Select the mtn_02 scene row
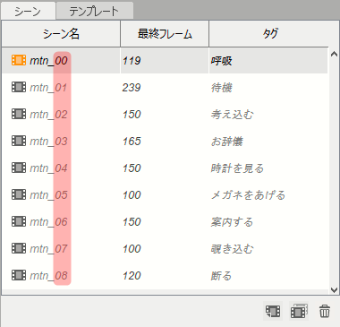Viewport: 340px width, 327px height. tap(165, 114)
